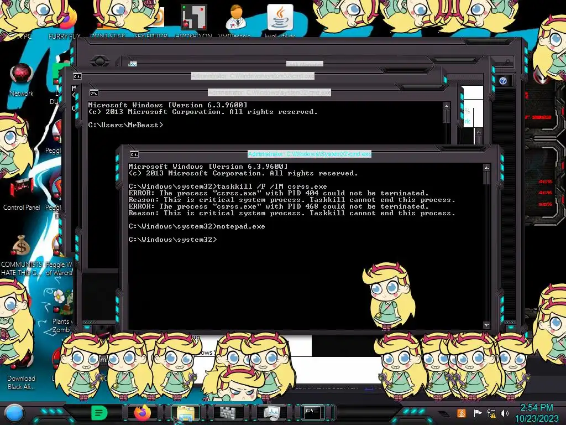This screenshot has height=425, width=566.
Task: Click the front cmd window's scroll-down arrow
Action: click(486, 325)
